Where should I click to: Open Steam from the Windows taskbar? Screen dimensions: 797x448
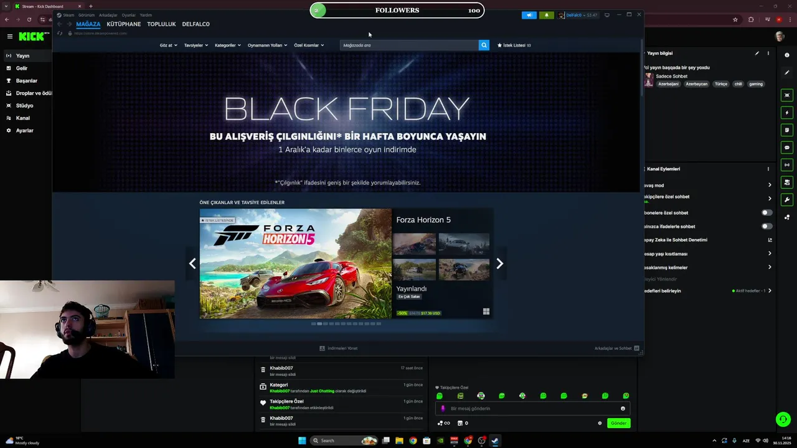click(x=495, y=441)
